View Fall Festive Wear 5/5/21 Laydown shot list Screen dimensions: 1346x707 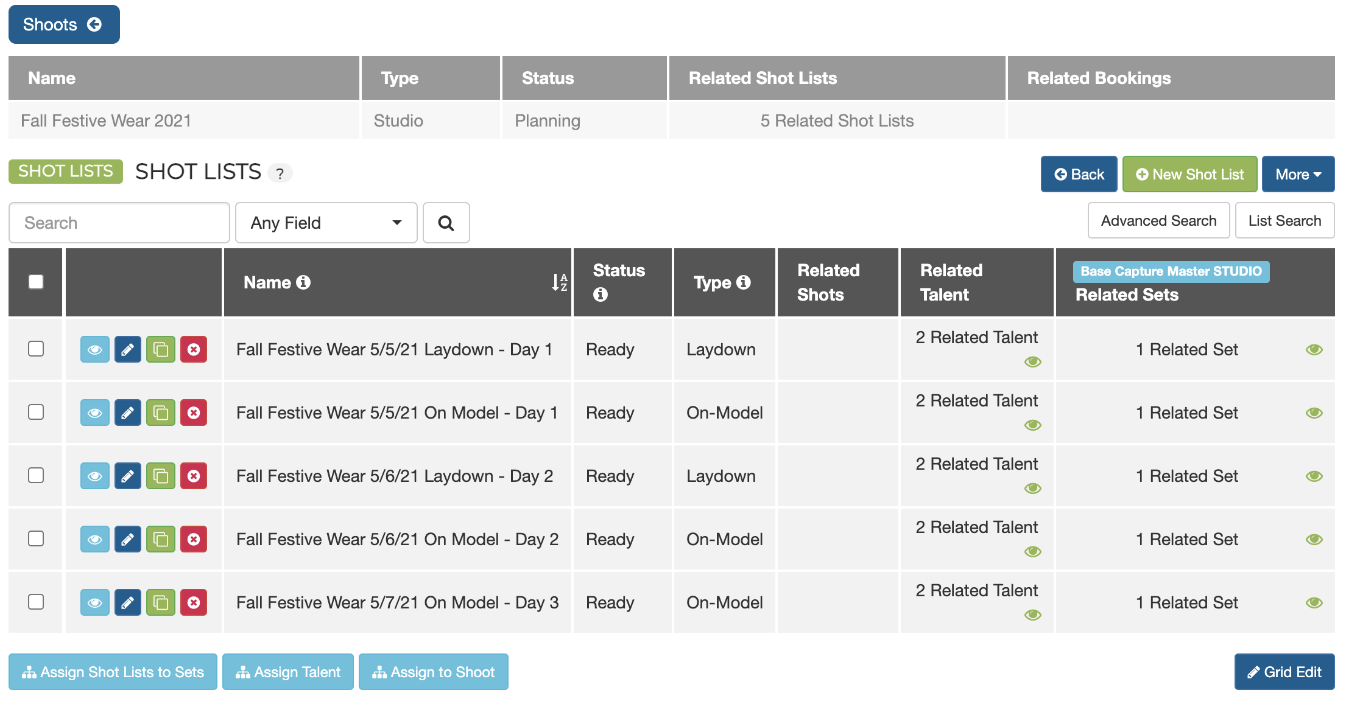(x=95, y=350)
